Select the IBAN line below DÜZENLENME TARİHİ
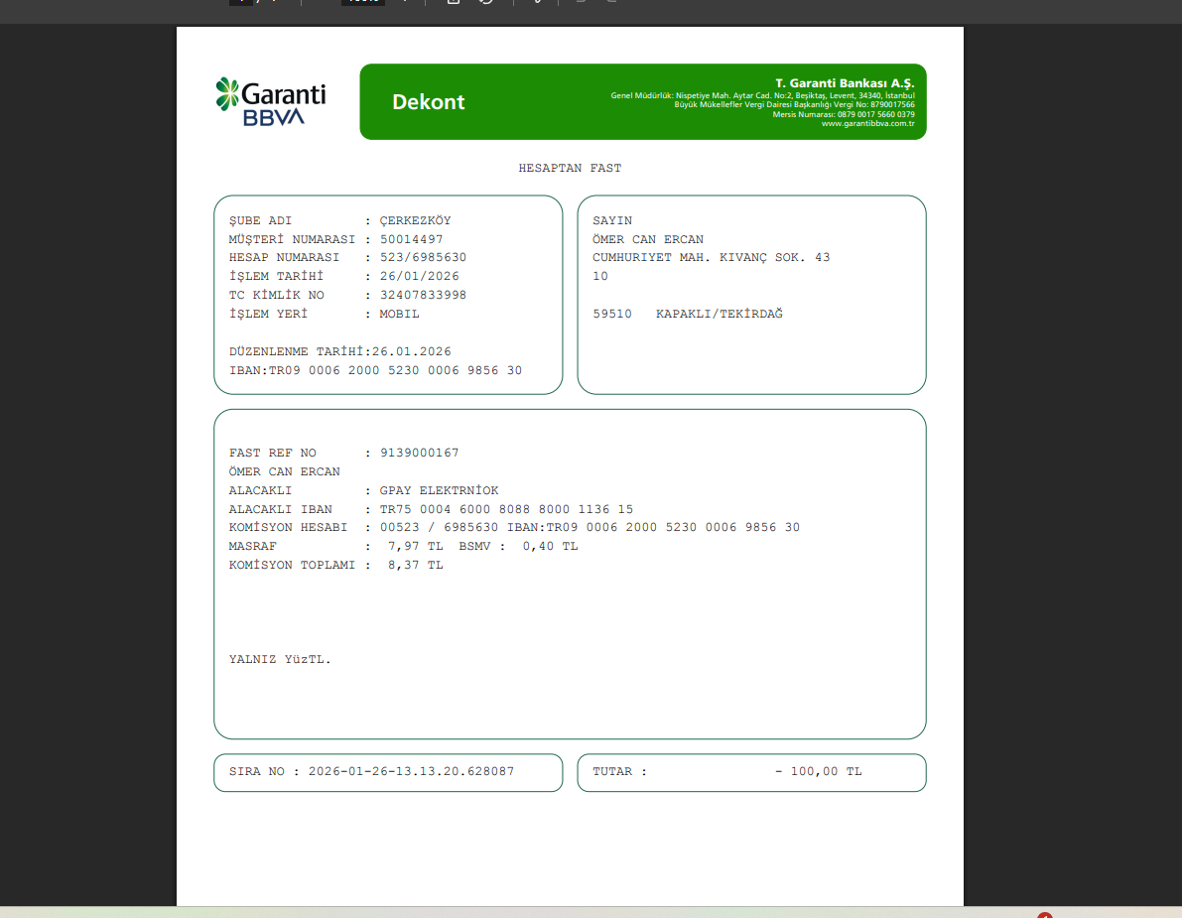This screenshot has height=918, width=1182. click(375, 371)
